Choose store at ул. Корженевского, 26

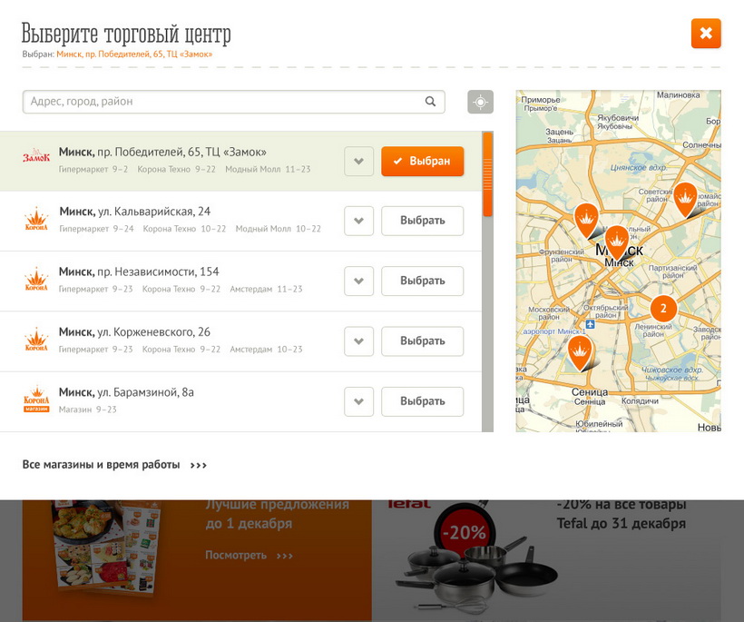point(422,341)
